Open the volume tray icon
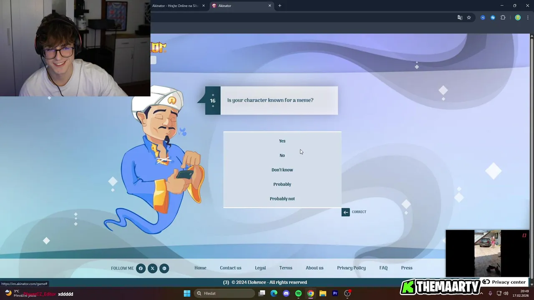 coord(506,293)
